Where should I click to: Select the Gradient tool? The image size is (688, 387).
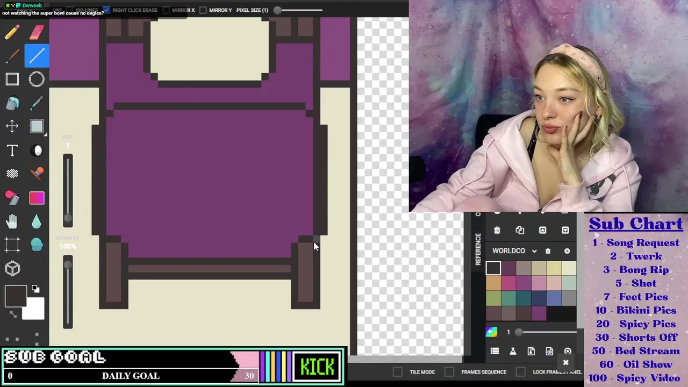pyautogui.click(x=37, y=198)
